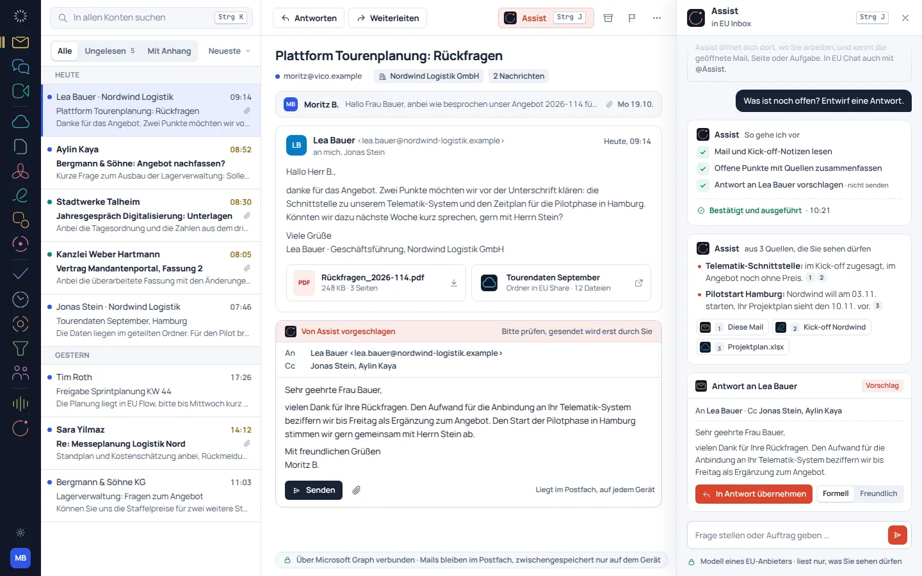Viewport: 922px width, 576px height.
Task: Open the video meeting camera icon
Action: pyautogui.click(x=20, y=91)
